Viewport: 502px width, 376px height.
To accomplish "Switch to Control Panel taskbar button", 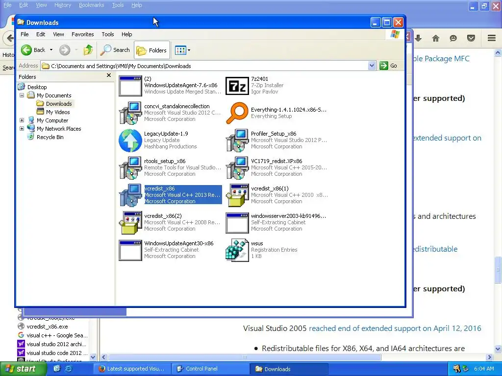I will tap(210, 369).
